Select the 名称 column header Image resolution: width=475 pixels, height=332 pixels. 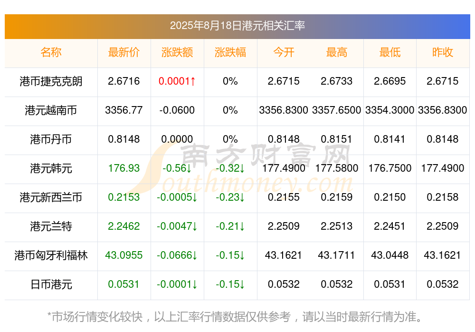(51, 52)
